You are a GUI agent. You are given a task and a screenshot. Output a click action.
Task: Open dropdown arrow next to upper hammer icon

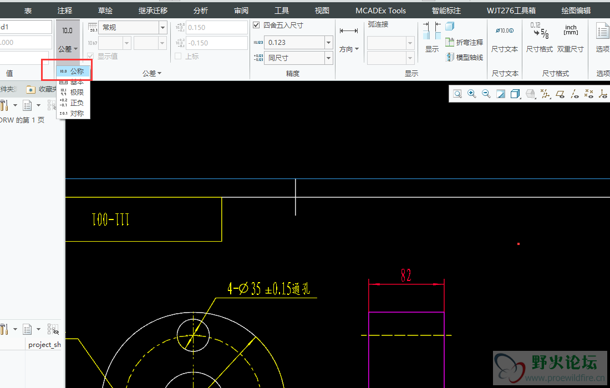click(x=15, y=105)
